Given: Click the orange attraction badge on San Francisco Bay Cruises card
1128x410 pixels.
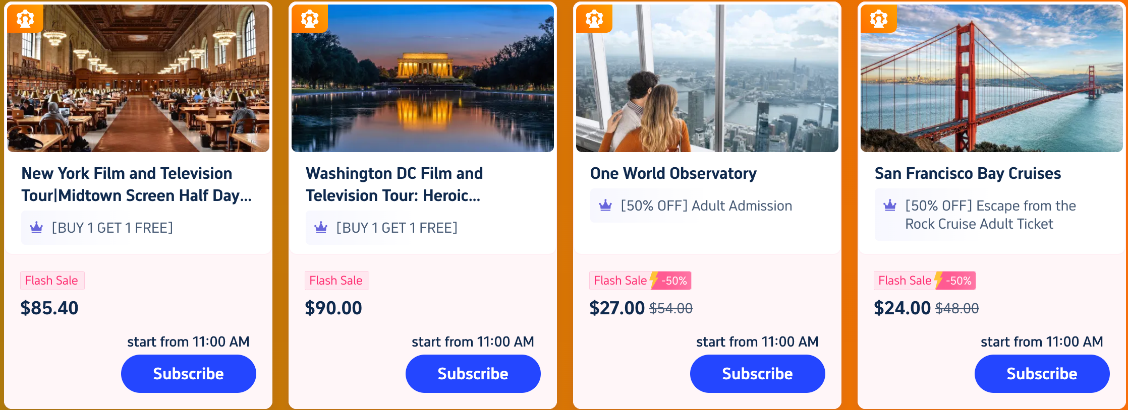Looking at the screenshot, I should (x=879, y=19).
